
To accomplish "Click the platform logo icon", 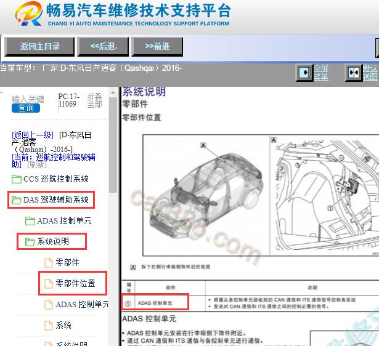I will point(29,14).
